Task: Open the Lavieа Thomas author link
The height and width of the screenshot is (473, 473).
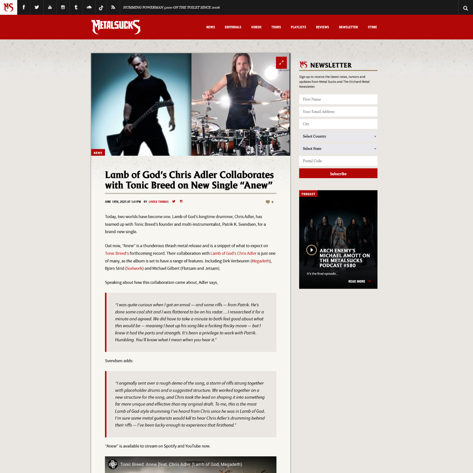Action: 158,202
